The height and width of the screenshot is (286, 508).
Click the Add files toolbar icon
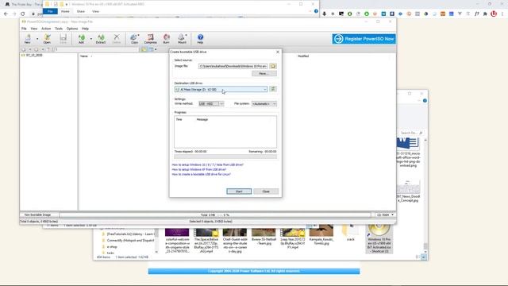[x=81, y=39]
